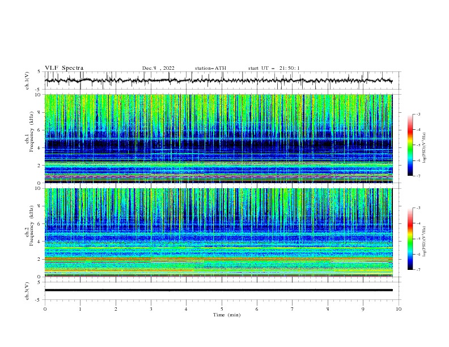Click the ch.2 spectrogram plot area
Viewport: 449px width, 347px height.
pyautogui.click(x=218, y=232)
